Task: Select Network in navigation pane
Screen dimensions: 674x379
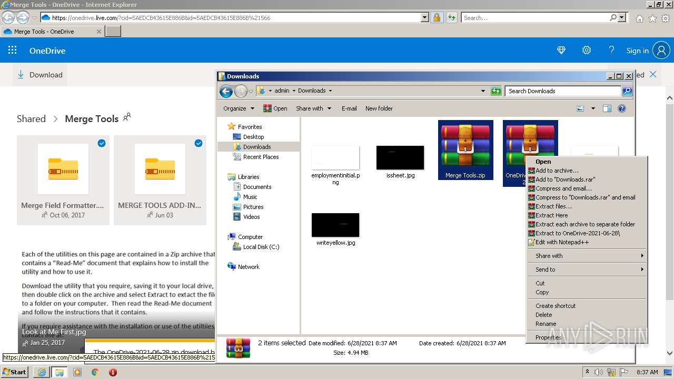Action: (249, 267)
